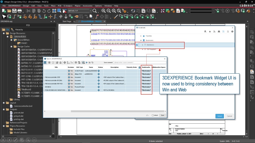Open project via folder toolbar icon
Screen dimensions: 255x143
click(x=9, y=11)
